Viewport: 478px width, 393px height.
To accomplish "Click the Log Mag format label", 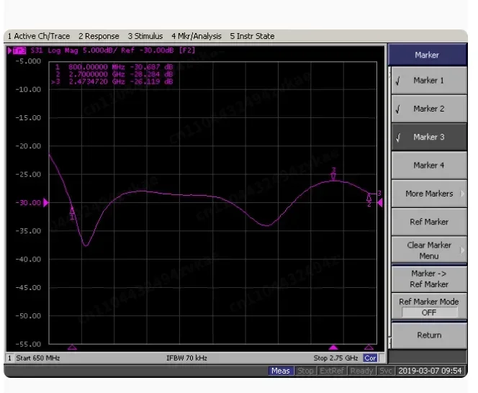I will (63, 50).
